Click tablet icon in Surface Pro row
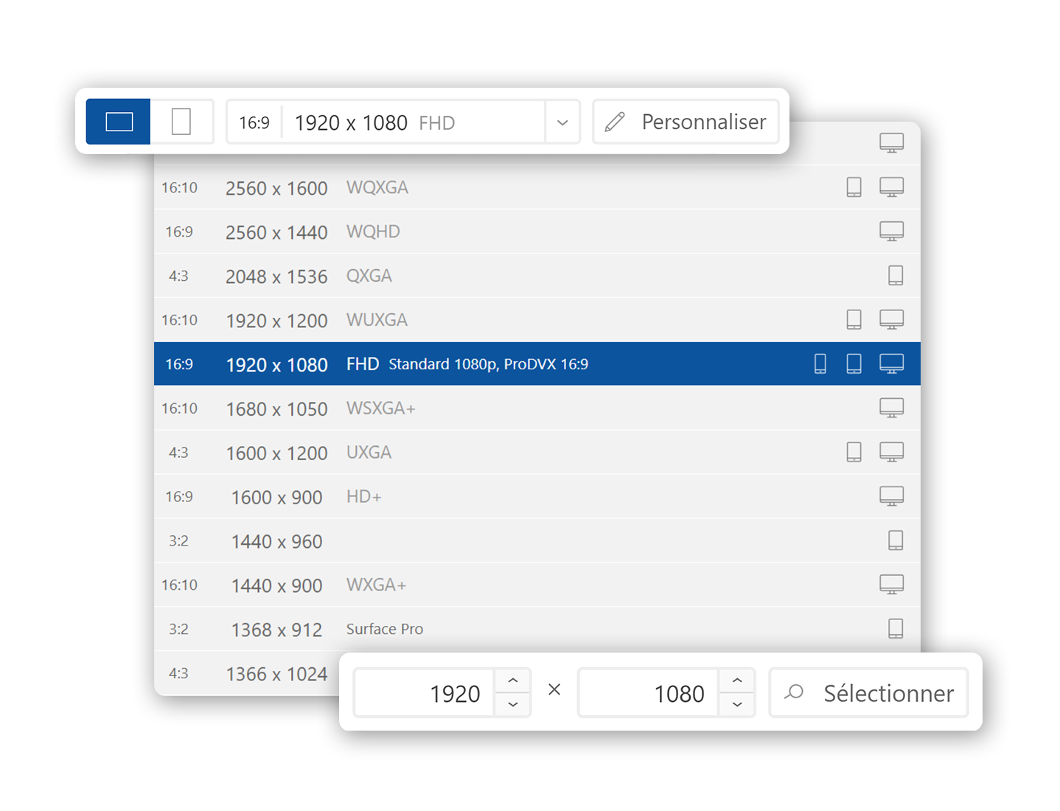The width and height of the screenshot is (1060, 811). point(896,629)
